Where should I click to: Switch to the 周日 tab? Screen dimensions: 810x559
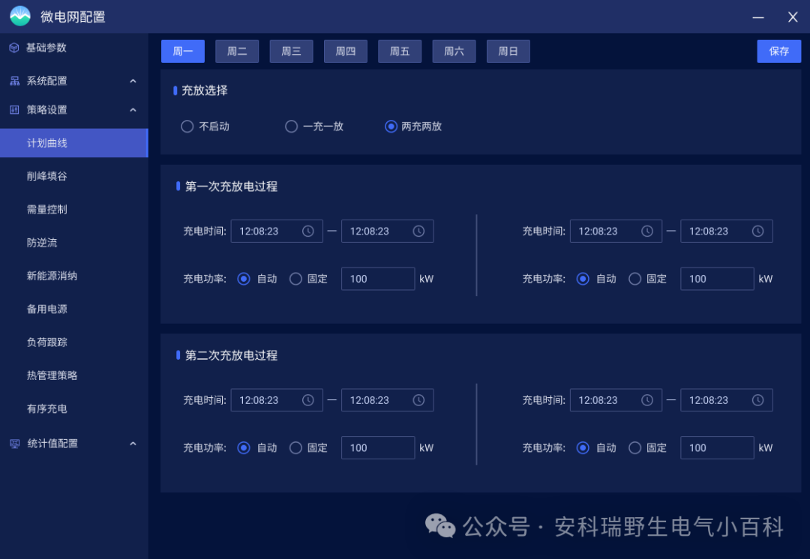pyautogui.click(x=508, y=51)
